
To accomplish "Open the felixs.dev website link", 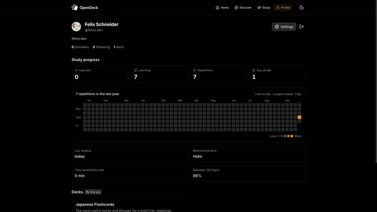I will 79,39.
